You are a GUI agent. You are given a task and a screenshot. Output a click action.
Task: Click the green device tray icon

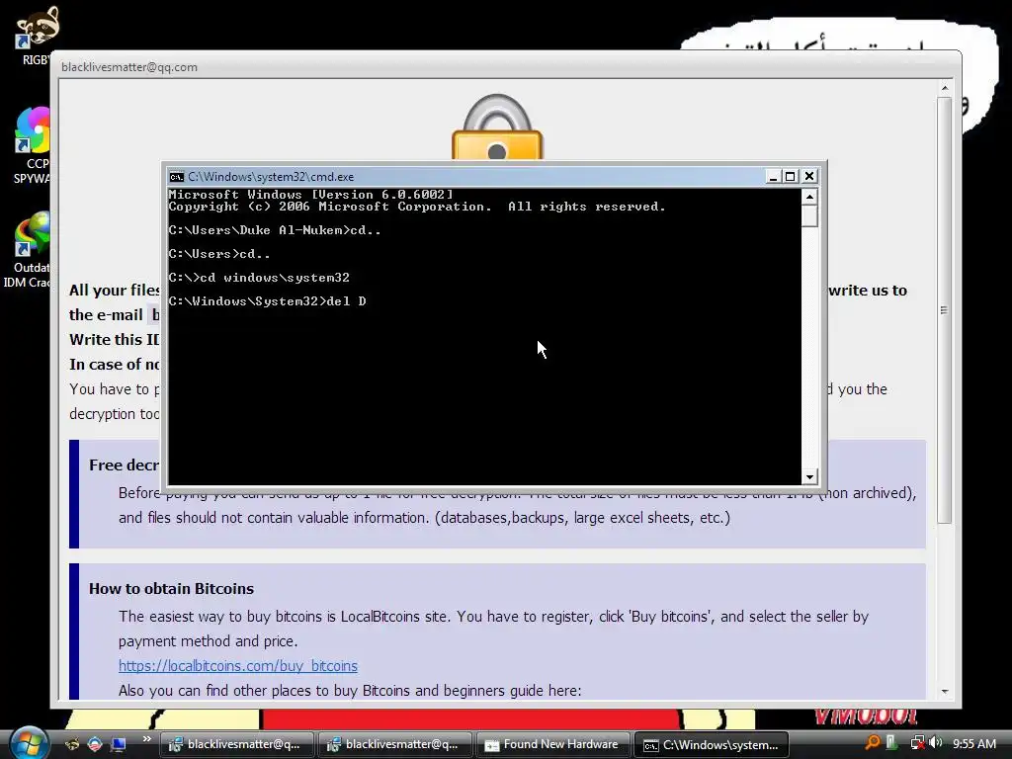coord(891,743)
